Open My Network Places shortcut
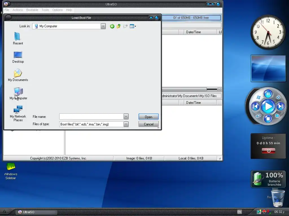The height and width of the screenshot is (216, 289). 18,113
